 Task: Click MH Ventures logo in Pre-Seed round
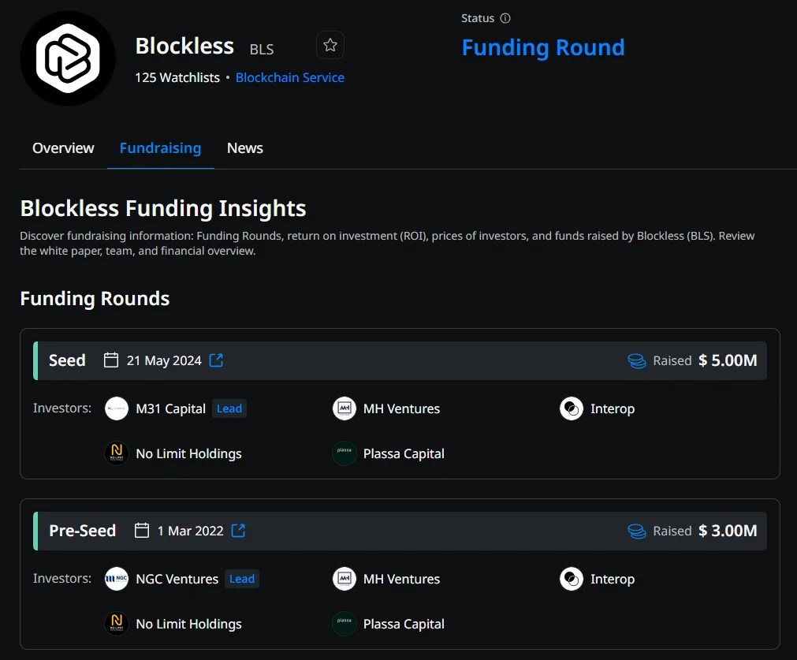[344, 579]
